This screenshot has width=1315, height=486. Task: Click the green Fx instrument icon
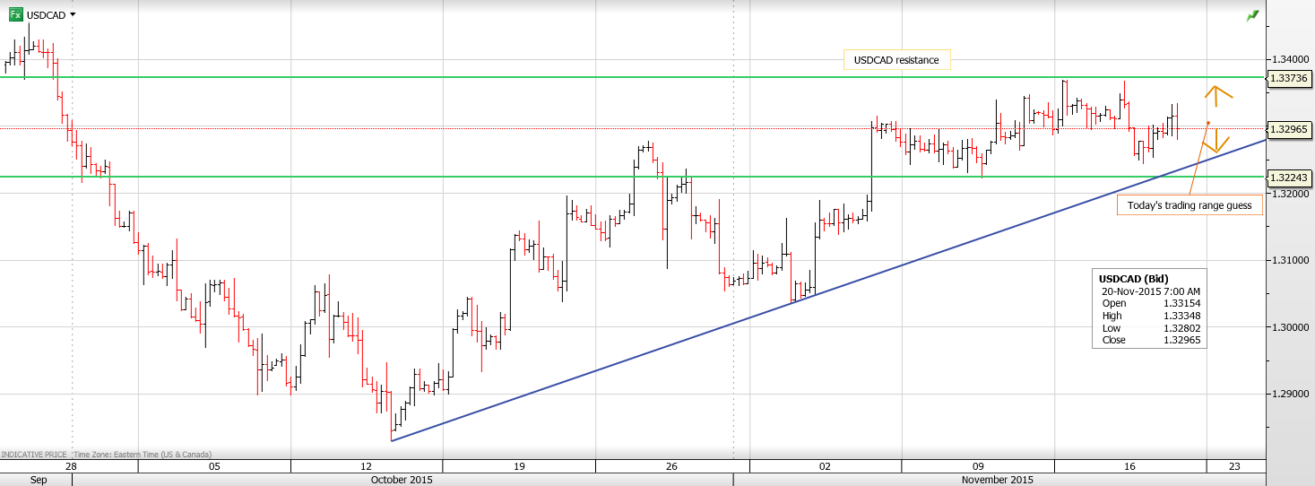click(15, 14)
